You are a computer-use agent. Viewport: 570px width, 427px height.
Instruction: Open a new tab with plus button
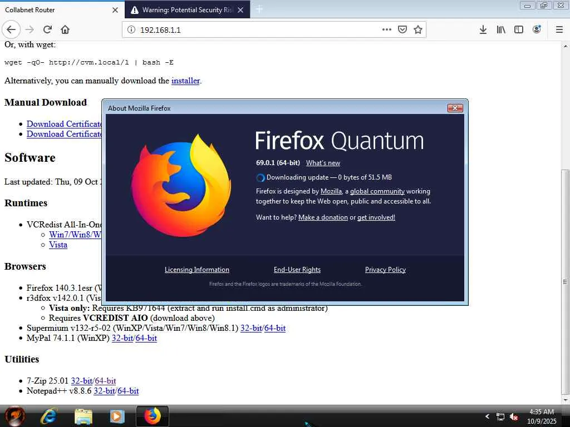[259, 9]
